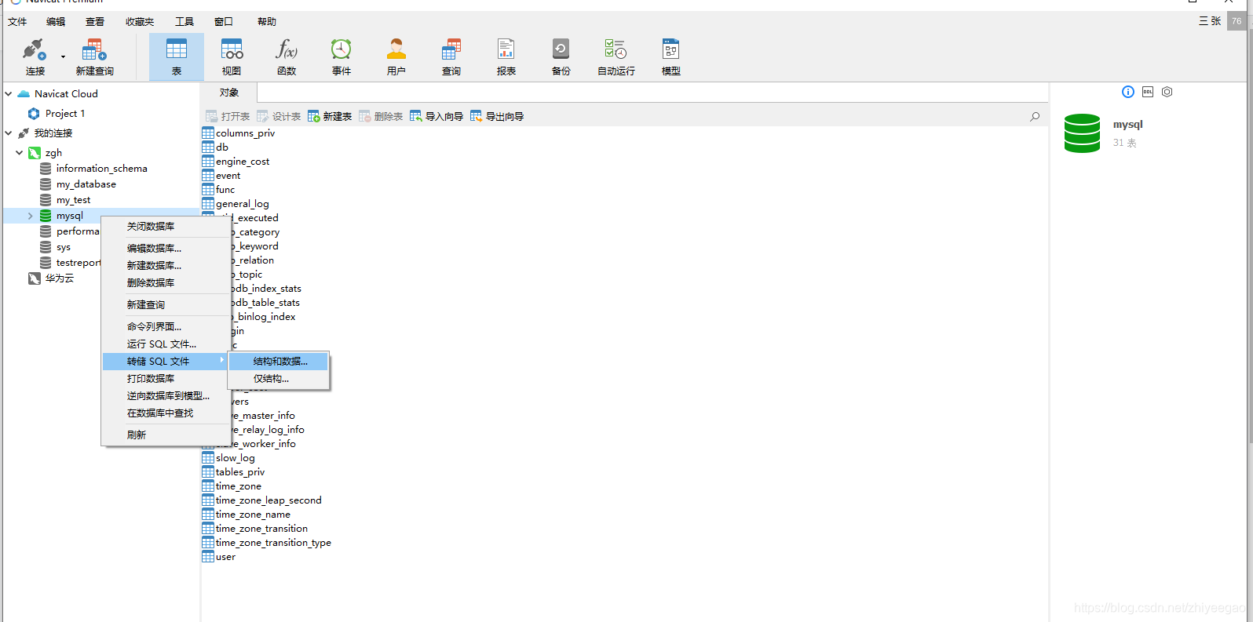This screenshot has width=1253, height=622.
Task: Choose 逆向数据库到模型... from context menu
Action: pyautogui.click(x=166, y=395)
